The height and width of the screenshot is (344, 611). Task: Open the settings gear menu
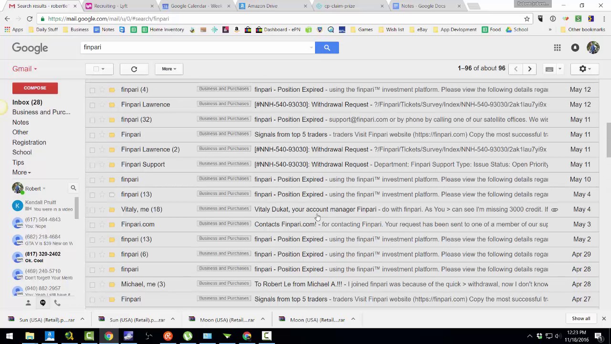585,69
